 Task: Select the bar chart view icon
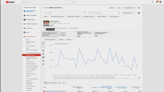pyautogui.click(x=43, y=54)
